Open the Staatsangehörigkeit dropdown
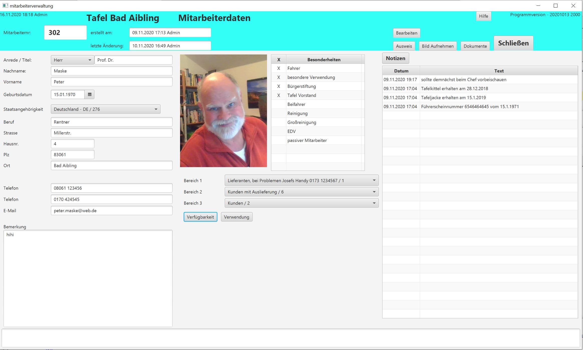 (105, 109)
